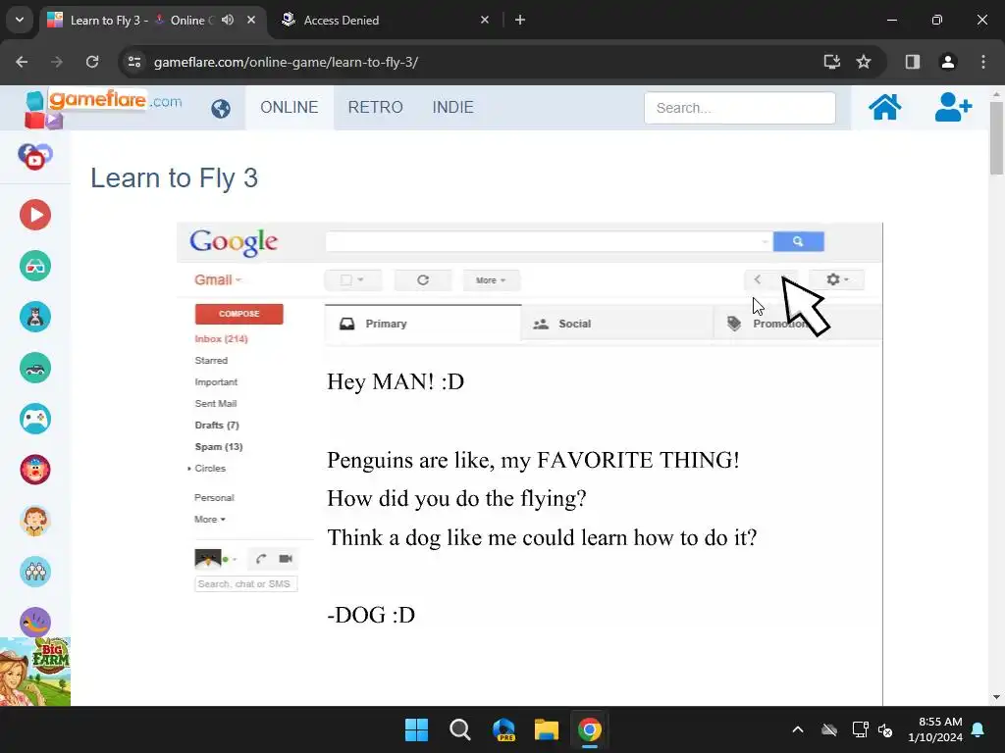1005x753 pixels.
Task: Open Chrome three-dot menu
Action: click(x=983, y=62)
